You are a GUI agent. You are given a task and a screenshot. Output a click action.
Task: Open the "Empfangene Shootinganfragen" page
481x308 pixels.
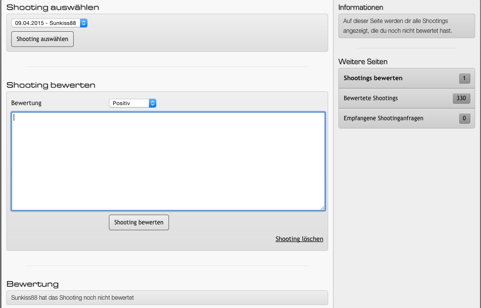383,118
